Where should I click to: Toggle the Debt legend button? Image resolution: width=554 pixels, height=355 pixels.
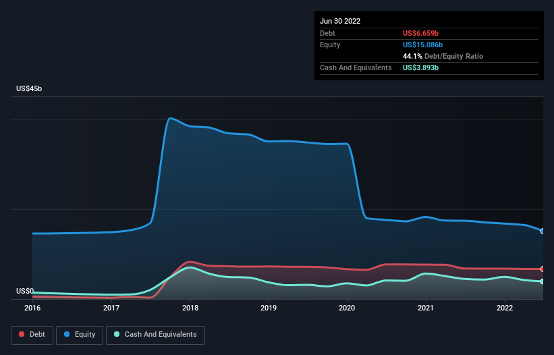[x=32, y=335]
